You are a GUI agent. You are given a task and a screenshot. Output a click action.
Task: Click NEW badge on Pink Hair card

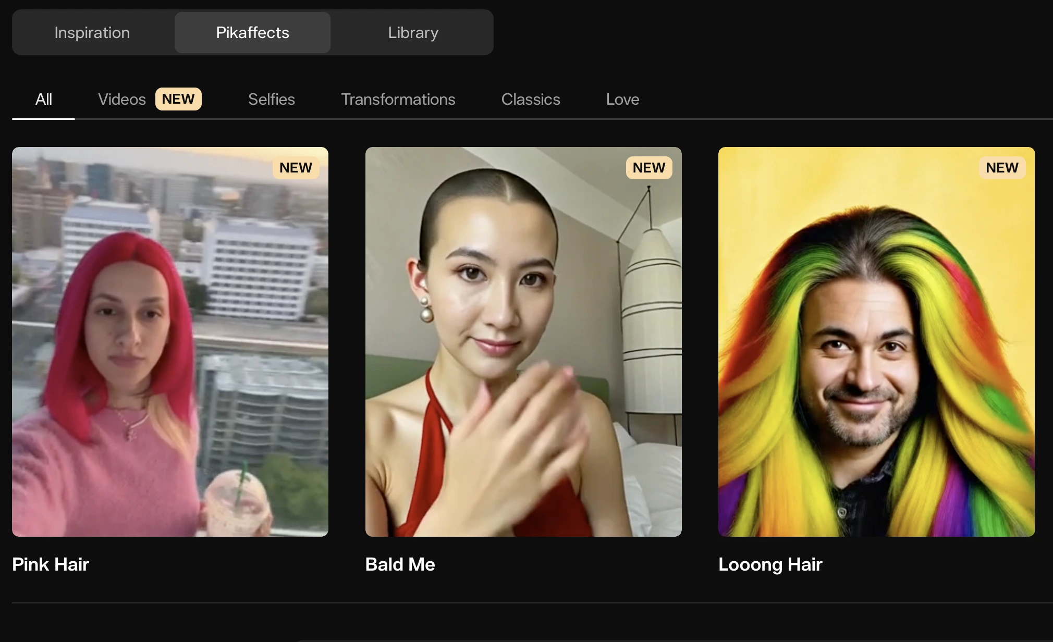coord(296,168)
